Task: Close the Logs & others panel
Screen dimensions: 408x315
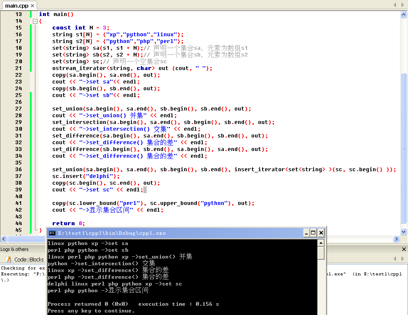Action: (404, 249)
